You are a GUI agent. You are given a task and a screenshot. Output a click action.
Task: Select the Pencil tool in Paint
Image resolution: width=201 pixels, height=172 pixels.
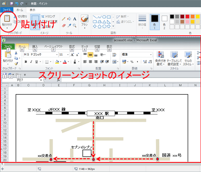click(64, 19)
